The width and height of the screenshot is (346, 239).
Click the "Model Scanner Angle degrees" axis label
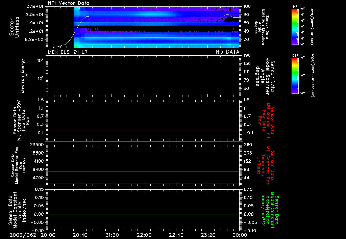[262, 76]
